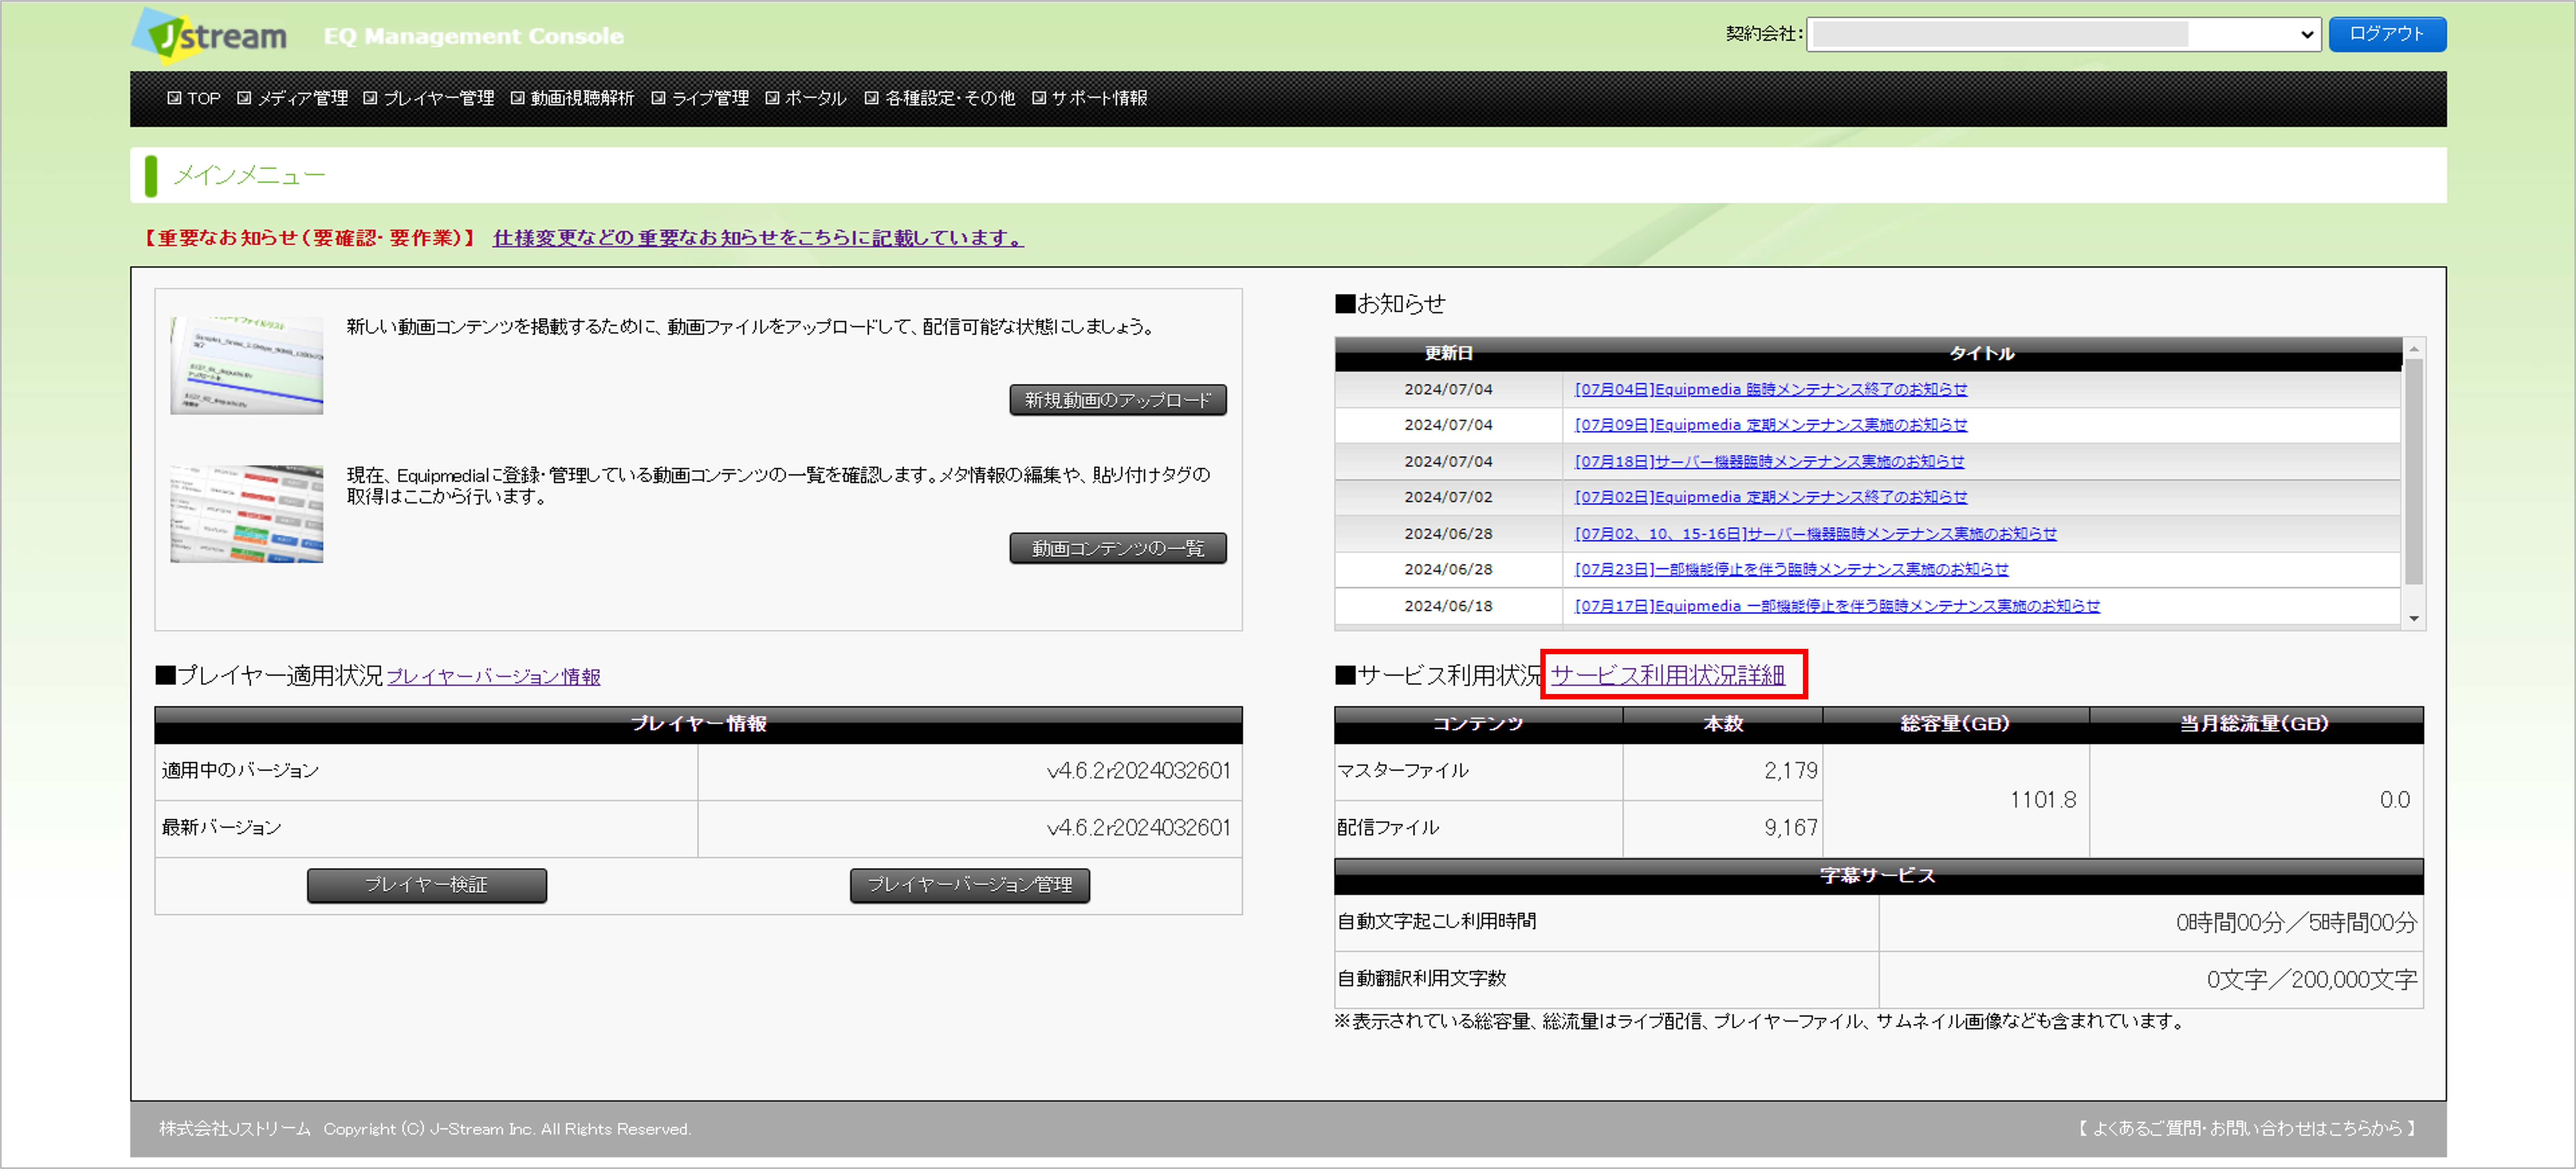Image resolution: width=2576 pixels, height=1169 pixels.
Task: Click the ログアウト button
Action: tap(2386, 34)
